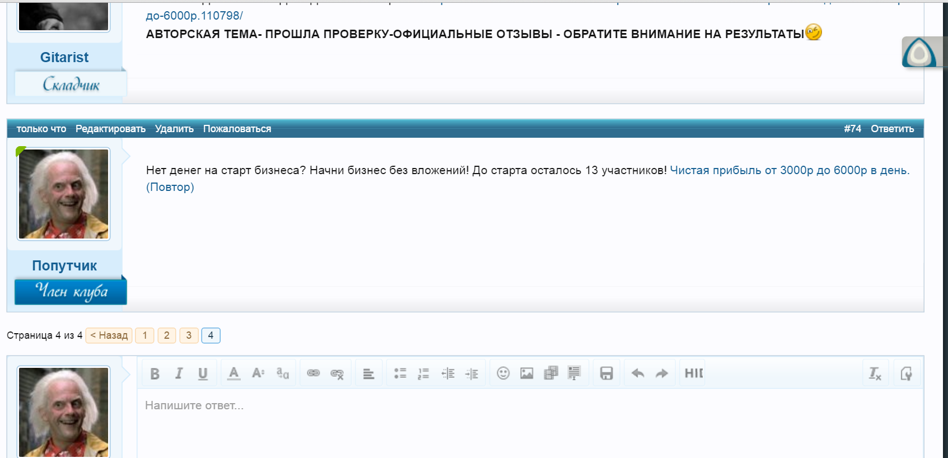Toggle italic text formatting
The image size is (948, 458).
click(x=179, y=373)
